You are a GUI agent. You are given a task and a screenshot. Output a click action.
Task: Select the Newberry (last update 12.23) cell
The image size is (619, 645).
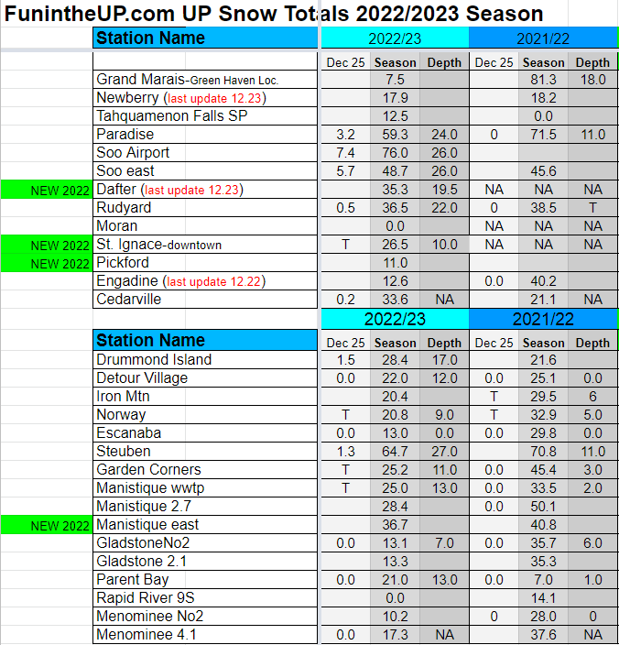[x=205, y=98]
